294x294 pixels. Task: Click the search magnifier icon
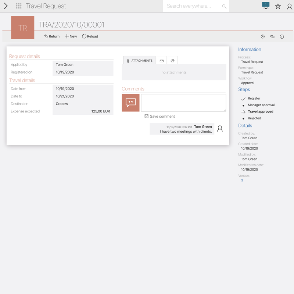(224, 6)
